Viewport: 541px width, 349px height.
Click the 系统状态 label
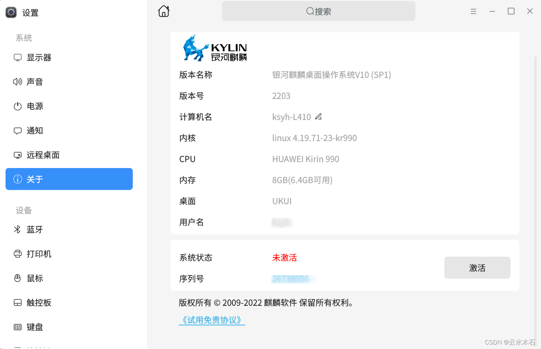pos(196,257)
